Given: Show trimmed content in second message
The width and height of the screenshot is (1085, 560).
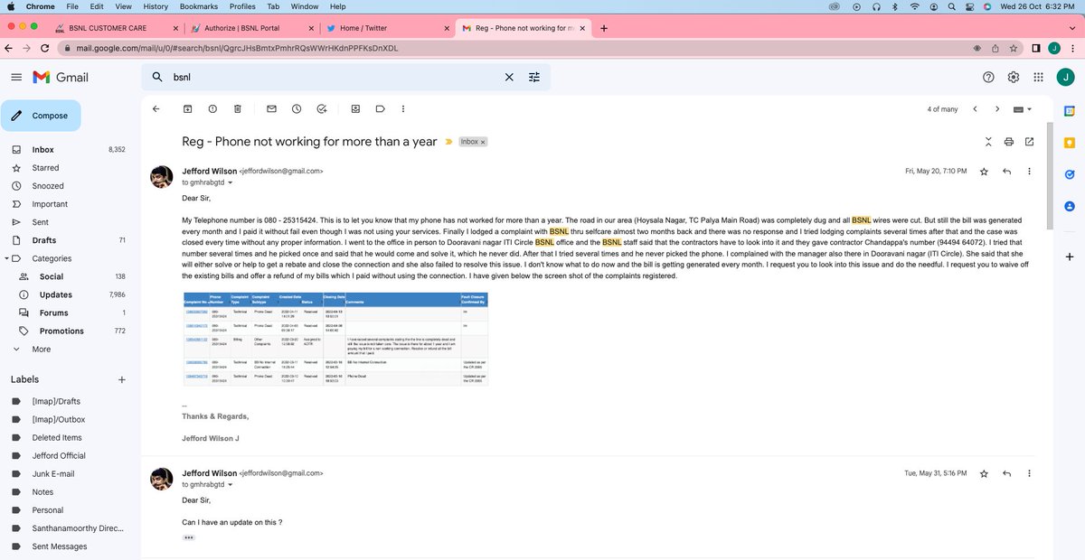Looking at the screenshot, I should coord(188,537).
